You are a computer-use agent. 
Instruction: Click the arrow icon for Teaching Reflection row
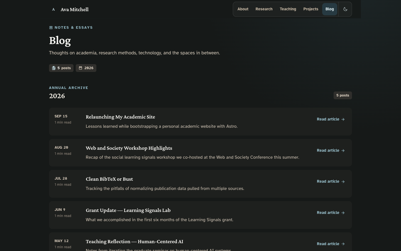tap(343, 244)
